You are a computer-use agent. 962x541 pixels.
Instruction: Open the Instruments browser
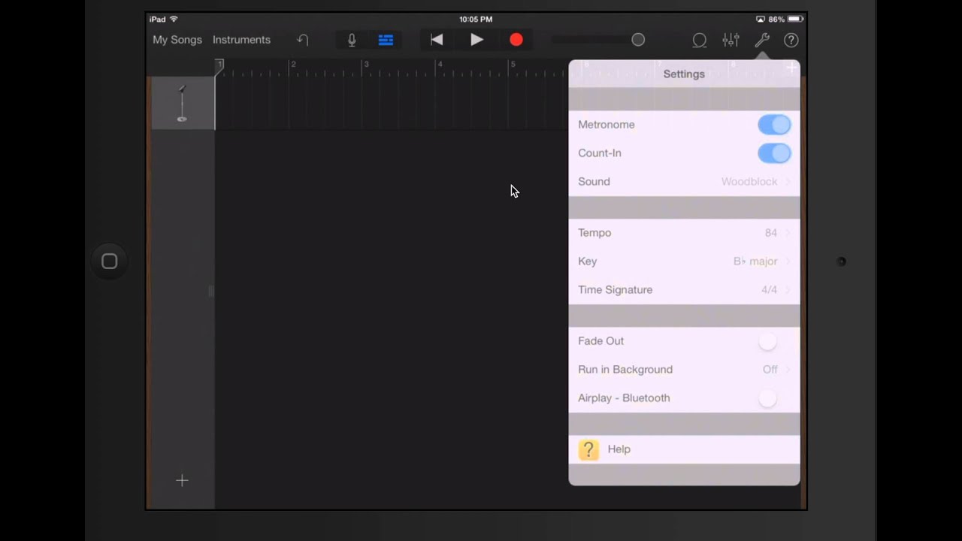coord(241,40)
